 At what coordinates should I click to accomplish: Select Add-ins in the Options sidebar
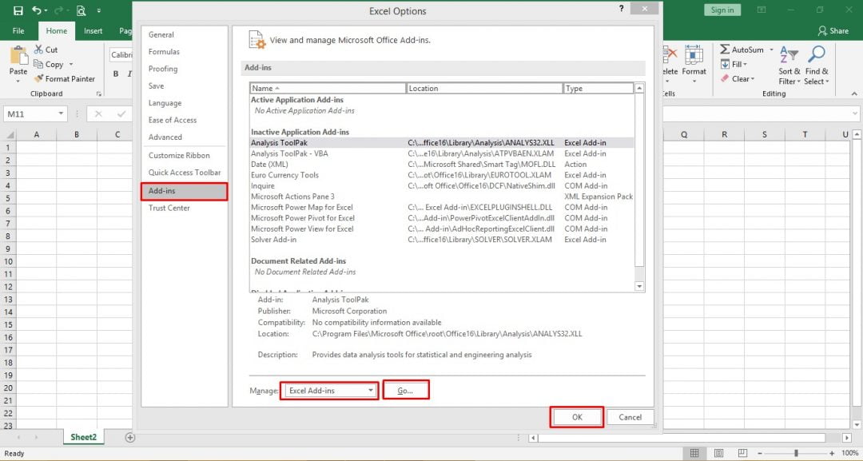coord(161,190)
